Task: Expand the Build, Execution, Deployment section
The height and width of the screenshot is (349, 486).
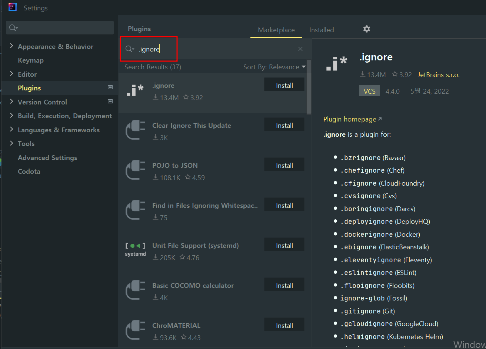Action: tap(11, 116)
